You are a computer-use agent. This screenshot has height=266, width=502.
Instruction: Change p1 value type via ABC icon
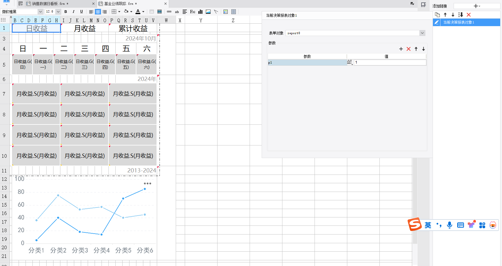pyautogui.click(x=350, y=62)
